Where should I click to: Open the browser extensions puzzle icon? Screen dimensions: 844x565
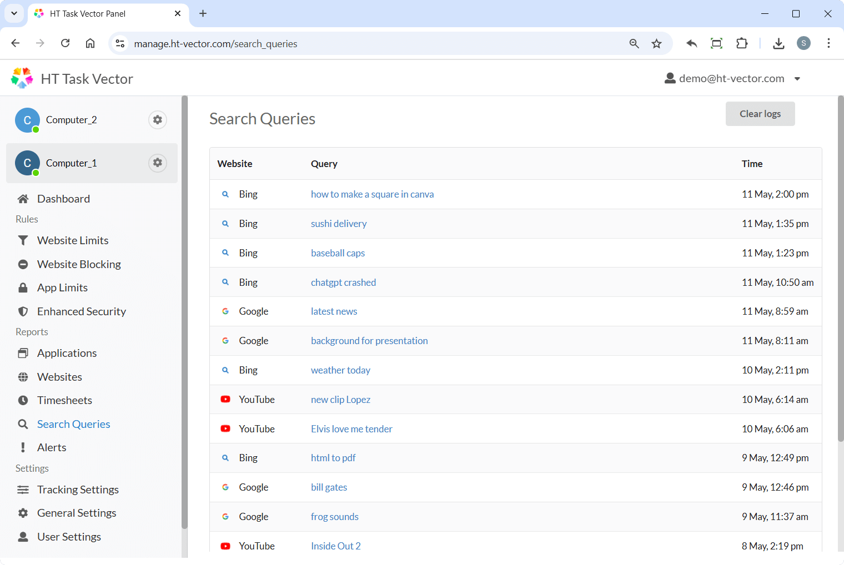742,44
